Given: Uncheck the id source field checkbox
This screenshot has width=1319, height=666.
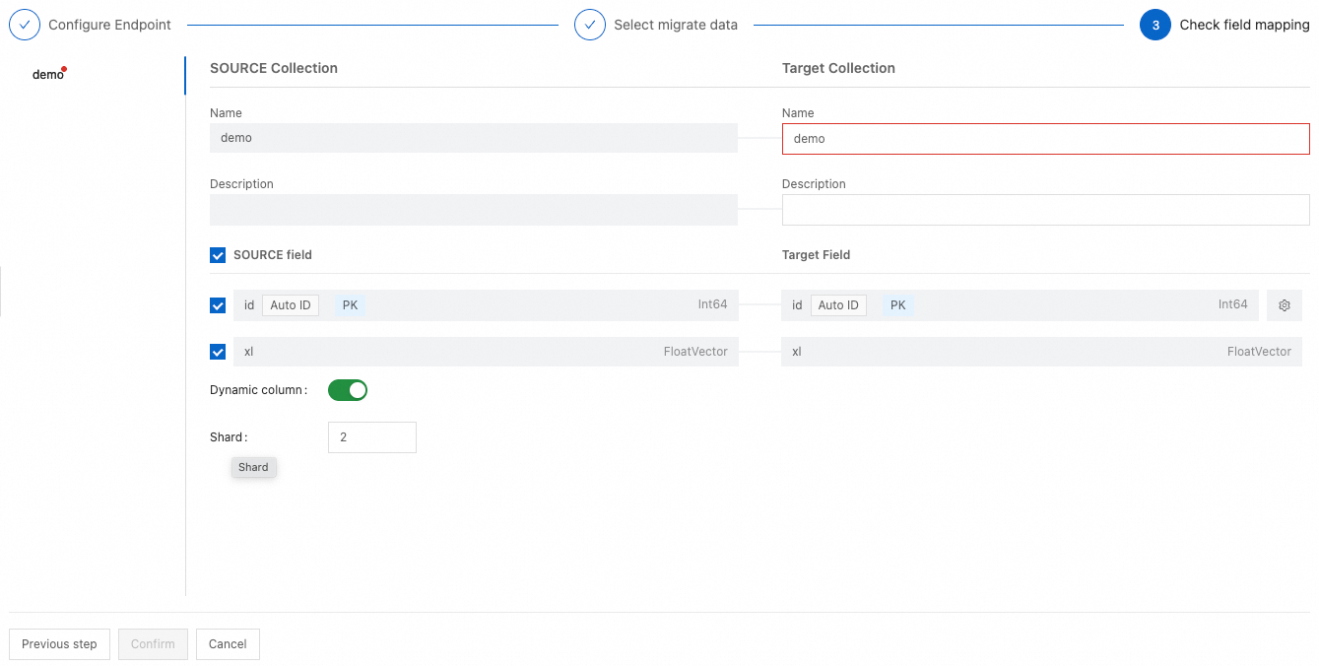Looking at the screenshot, I should coord(218,305).
